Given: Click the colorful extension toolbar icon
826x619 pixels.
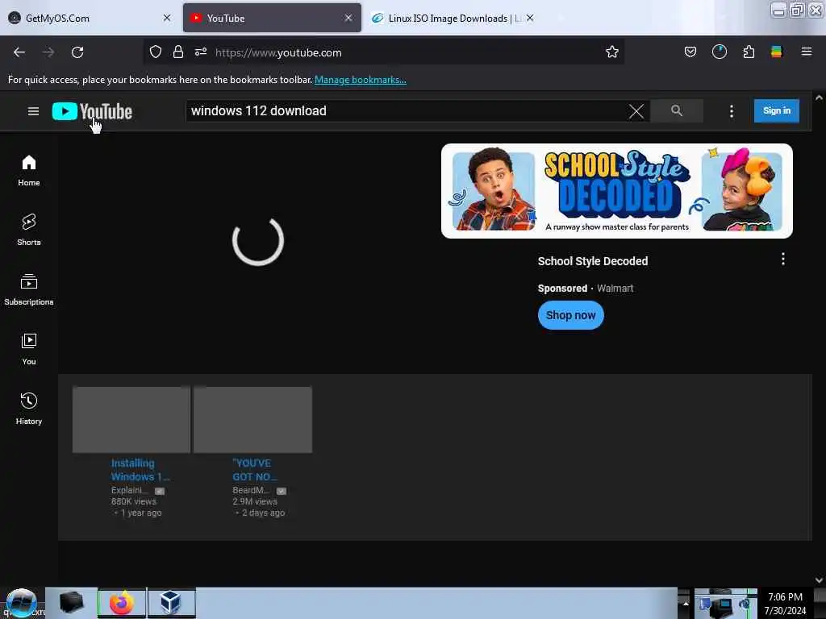Looking at the screenshot, I should click(x=777, y=52).
